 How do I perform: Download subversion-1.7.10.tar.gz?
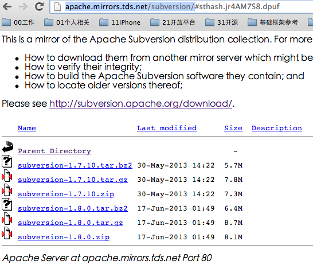[x=73, y=180]
